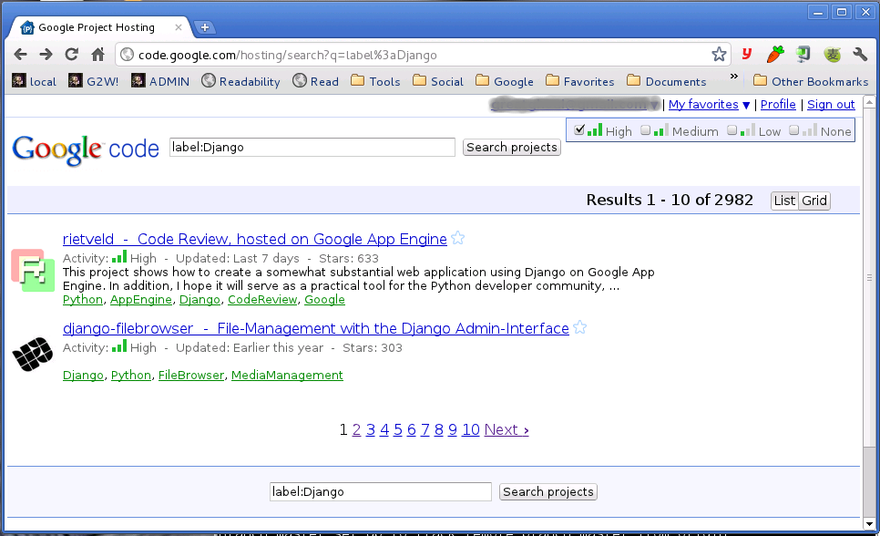Go back with the browser back arrow

coord(20,55)
